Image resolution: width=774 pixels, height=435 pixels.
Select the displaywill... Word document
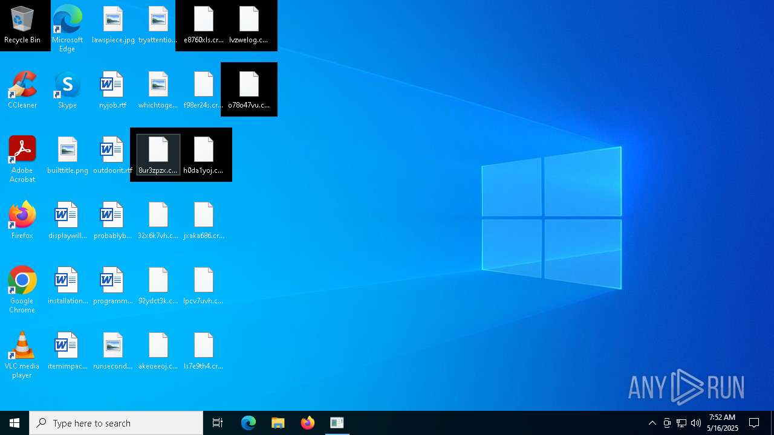tap(67, 221)
